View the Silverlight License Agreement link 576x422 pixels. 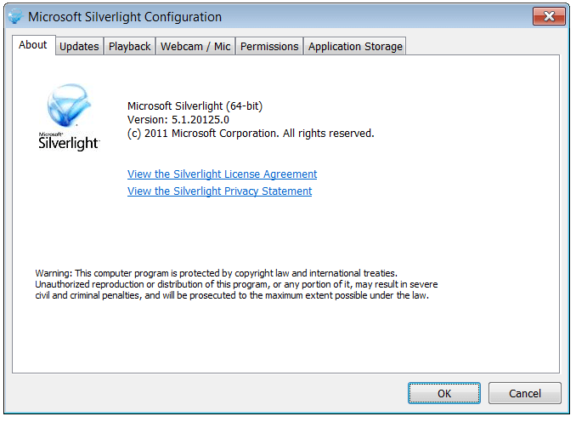point(222,174)
